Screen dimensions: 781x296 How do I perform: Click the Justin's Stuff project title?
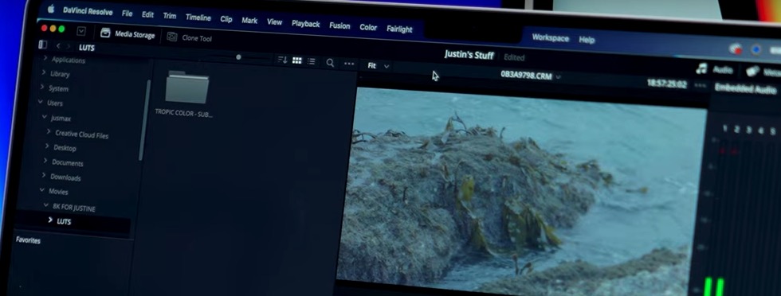(469, 55)
